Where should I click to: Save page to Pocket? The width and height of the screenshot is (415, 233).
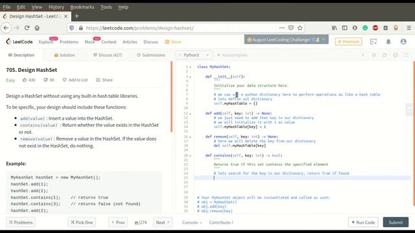point(291,28)
